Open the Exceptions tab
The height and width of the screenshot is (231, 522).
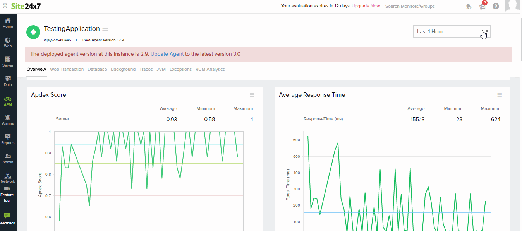180,69
